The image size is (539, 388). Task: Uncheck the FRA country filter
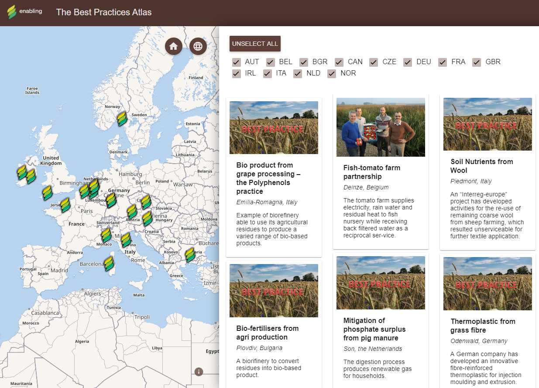(x=443, y=62)
